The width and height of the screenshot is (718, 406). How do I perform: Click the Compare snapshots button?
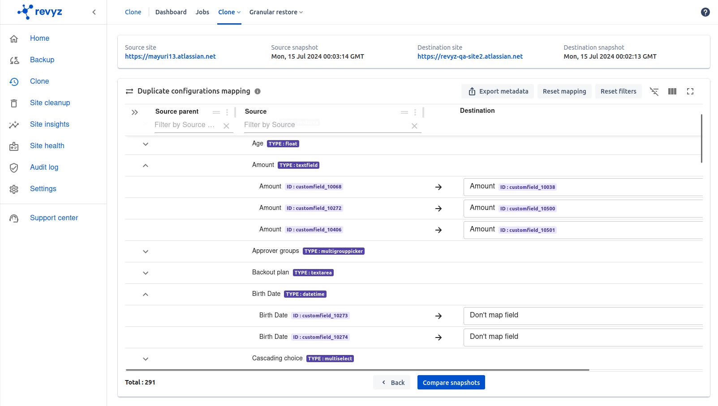pyautogui.click(x=451, y=382)
